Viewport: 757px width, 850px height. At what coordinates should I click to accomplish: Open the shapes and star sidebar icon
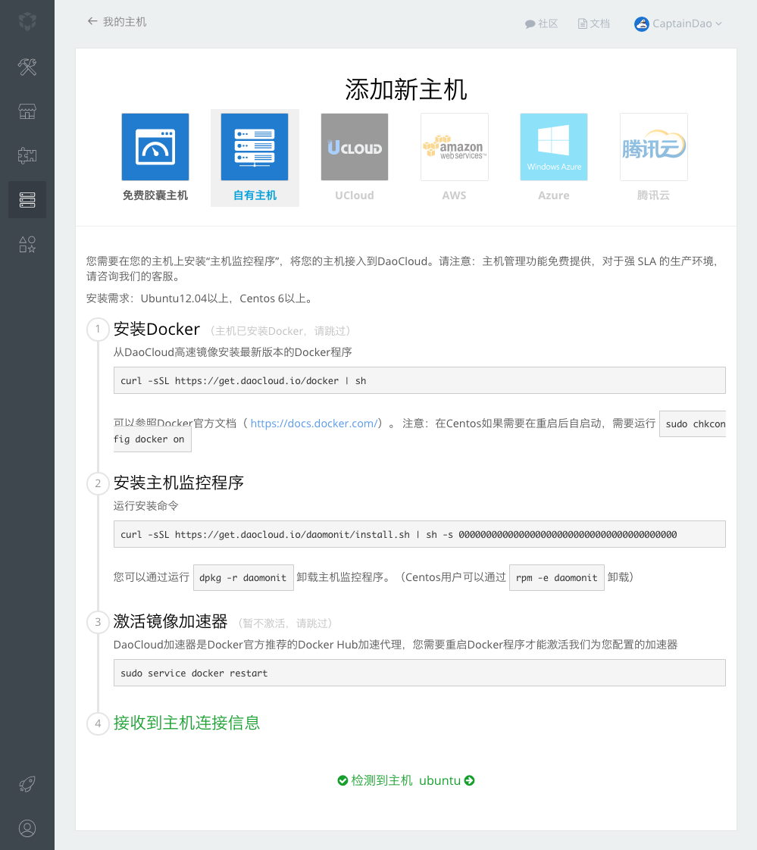[27, 244]
